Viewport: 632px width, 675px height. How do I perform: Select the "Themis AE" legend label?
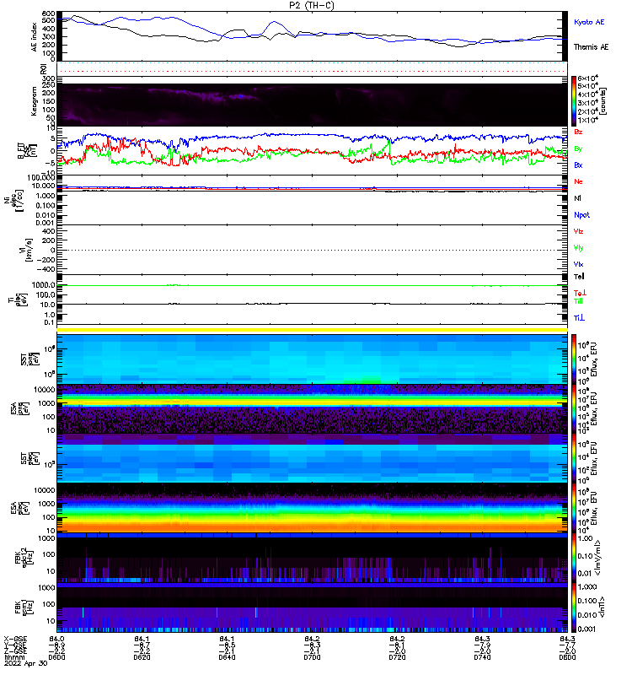pos(591,47)
